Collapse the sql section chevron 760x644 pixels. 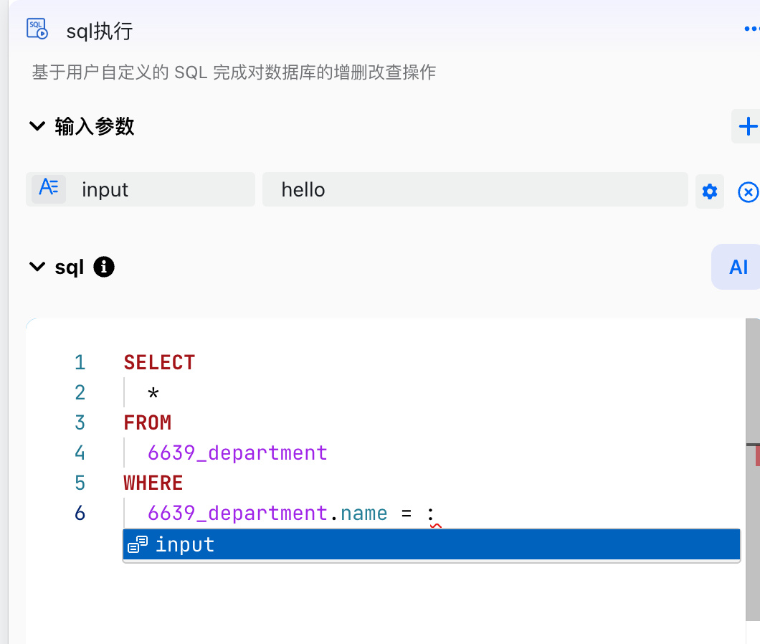37,267
